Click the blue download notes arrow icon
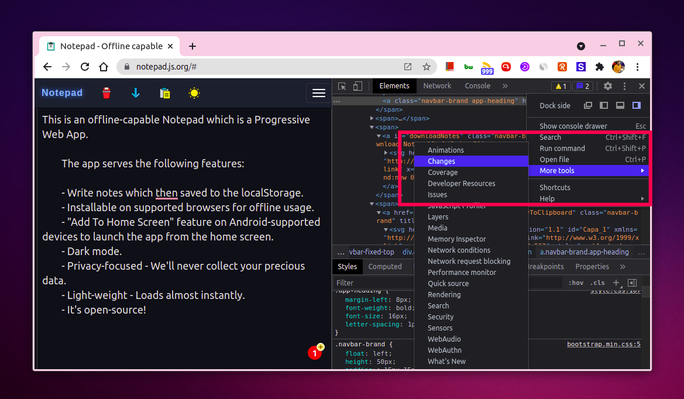This screenshot has width=684, height=399. tap(136, 93)
